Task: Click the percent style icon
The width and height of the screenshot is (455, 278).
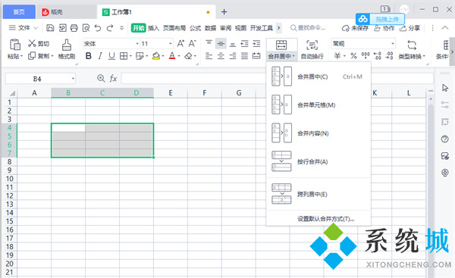Action: pos(353,55)
